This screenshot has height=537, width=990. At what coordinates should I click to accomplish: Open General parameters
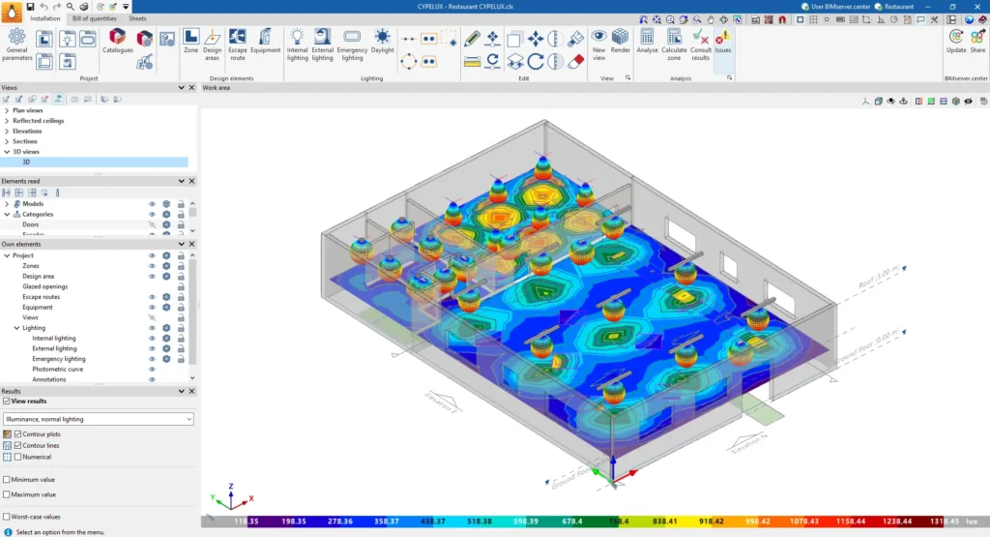coord(17,45)
